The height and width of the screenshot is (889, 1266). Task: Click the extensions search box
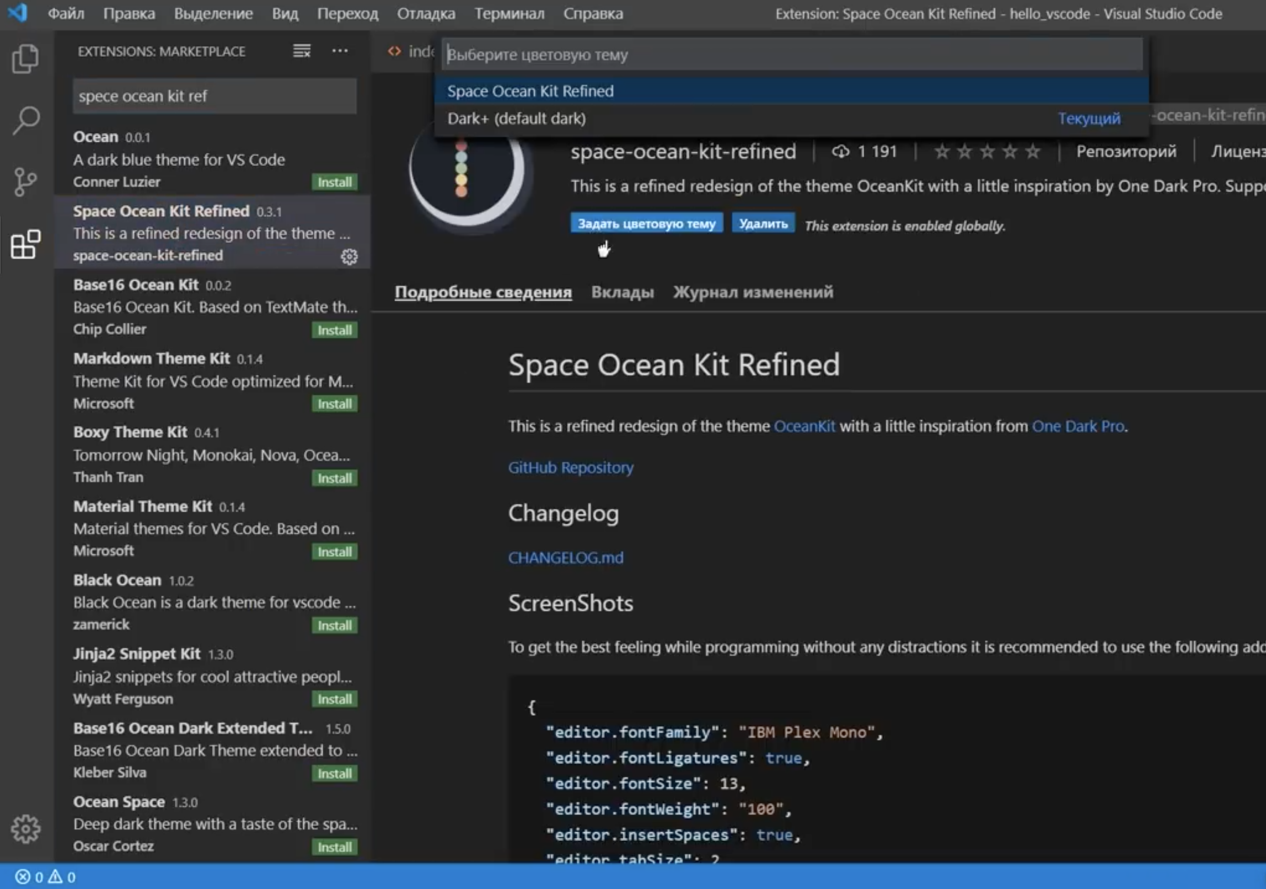[214, 96]
